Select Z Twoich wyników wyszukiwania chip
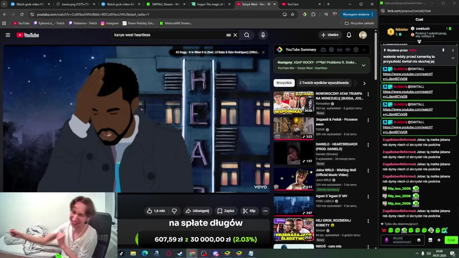459x258 pixels. 324,83
